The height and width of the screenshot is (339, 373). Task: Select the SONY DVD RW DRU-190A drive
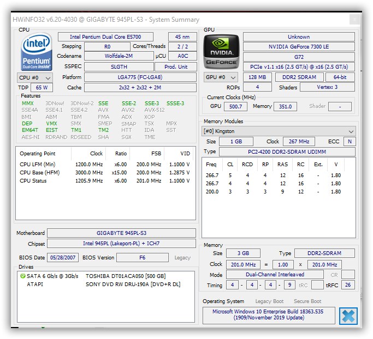(133, 284)
